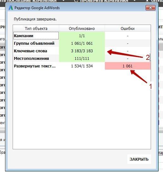The image size is (163, 172).
Task: Click the 1 061/1 061 published cell
Action: pos(82,43)
